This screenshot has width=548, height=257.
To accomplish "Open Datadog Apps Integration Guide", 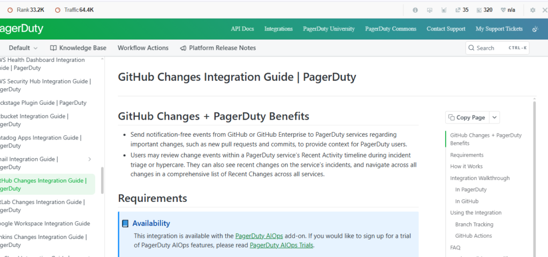I will tap(41, 142).
